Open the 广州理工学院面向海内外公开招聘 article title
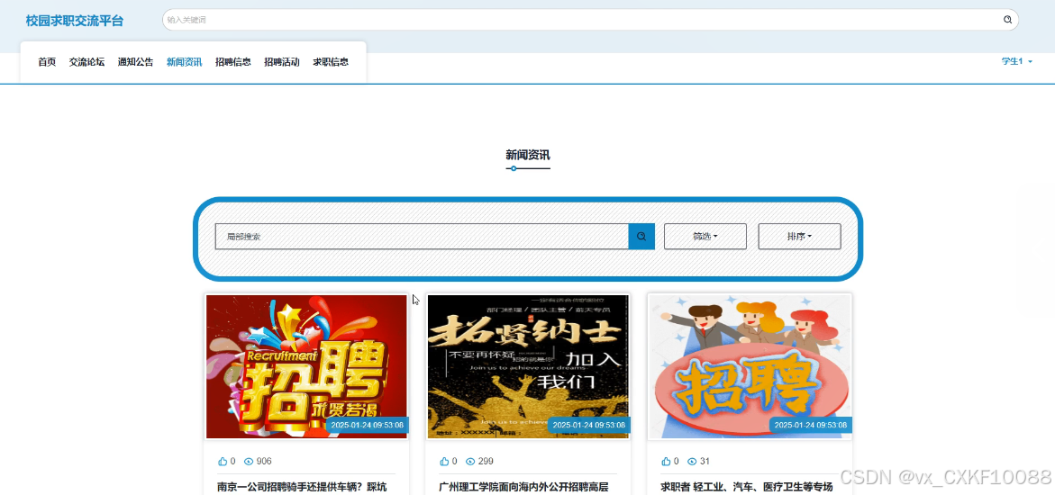Screen dimensions: 1055x495 pos(523,487)
